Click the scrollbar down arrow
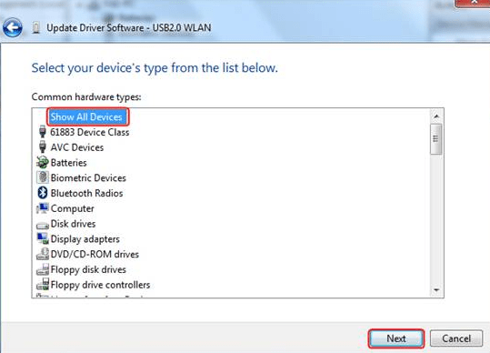This screenshot has width=490, height=353. 436,290
